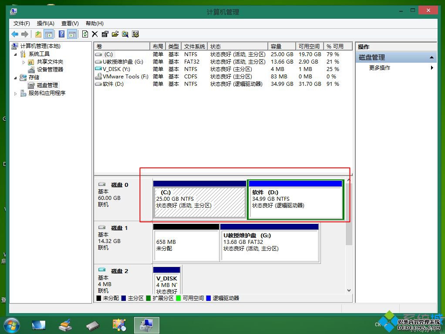Open the 文件(F) menu

[22, 23]
